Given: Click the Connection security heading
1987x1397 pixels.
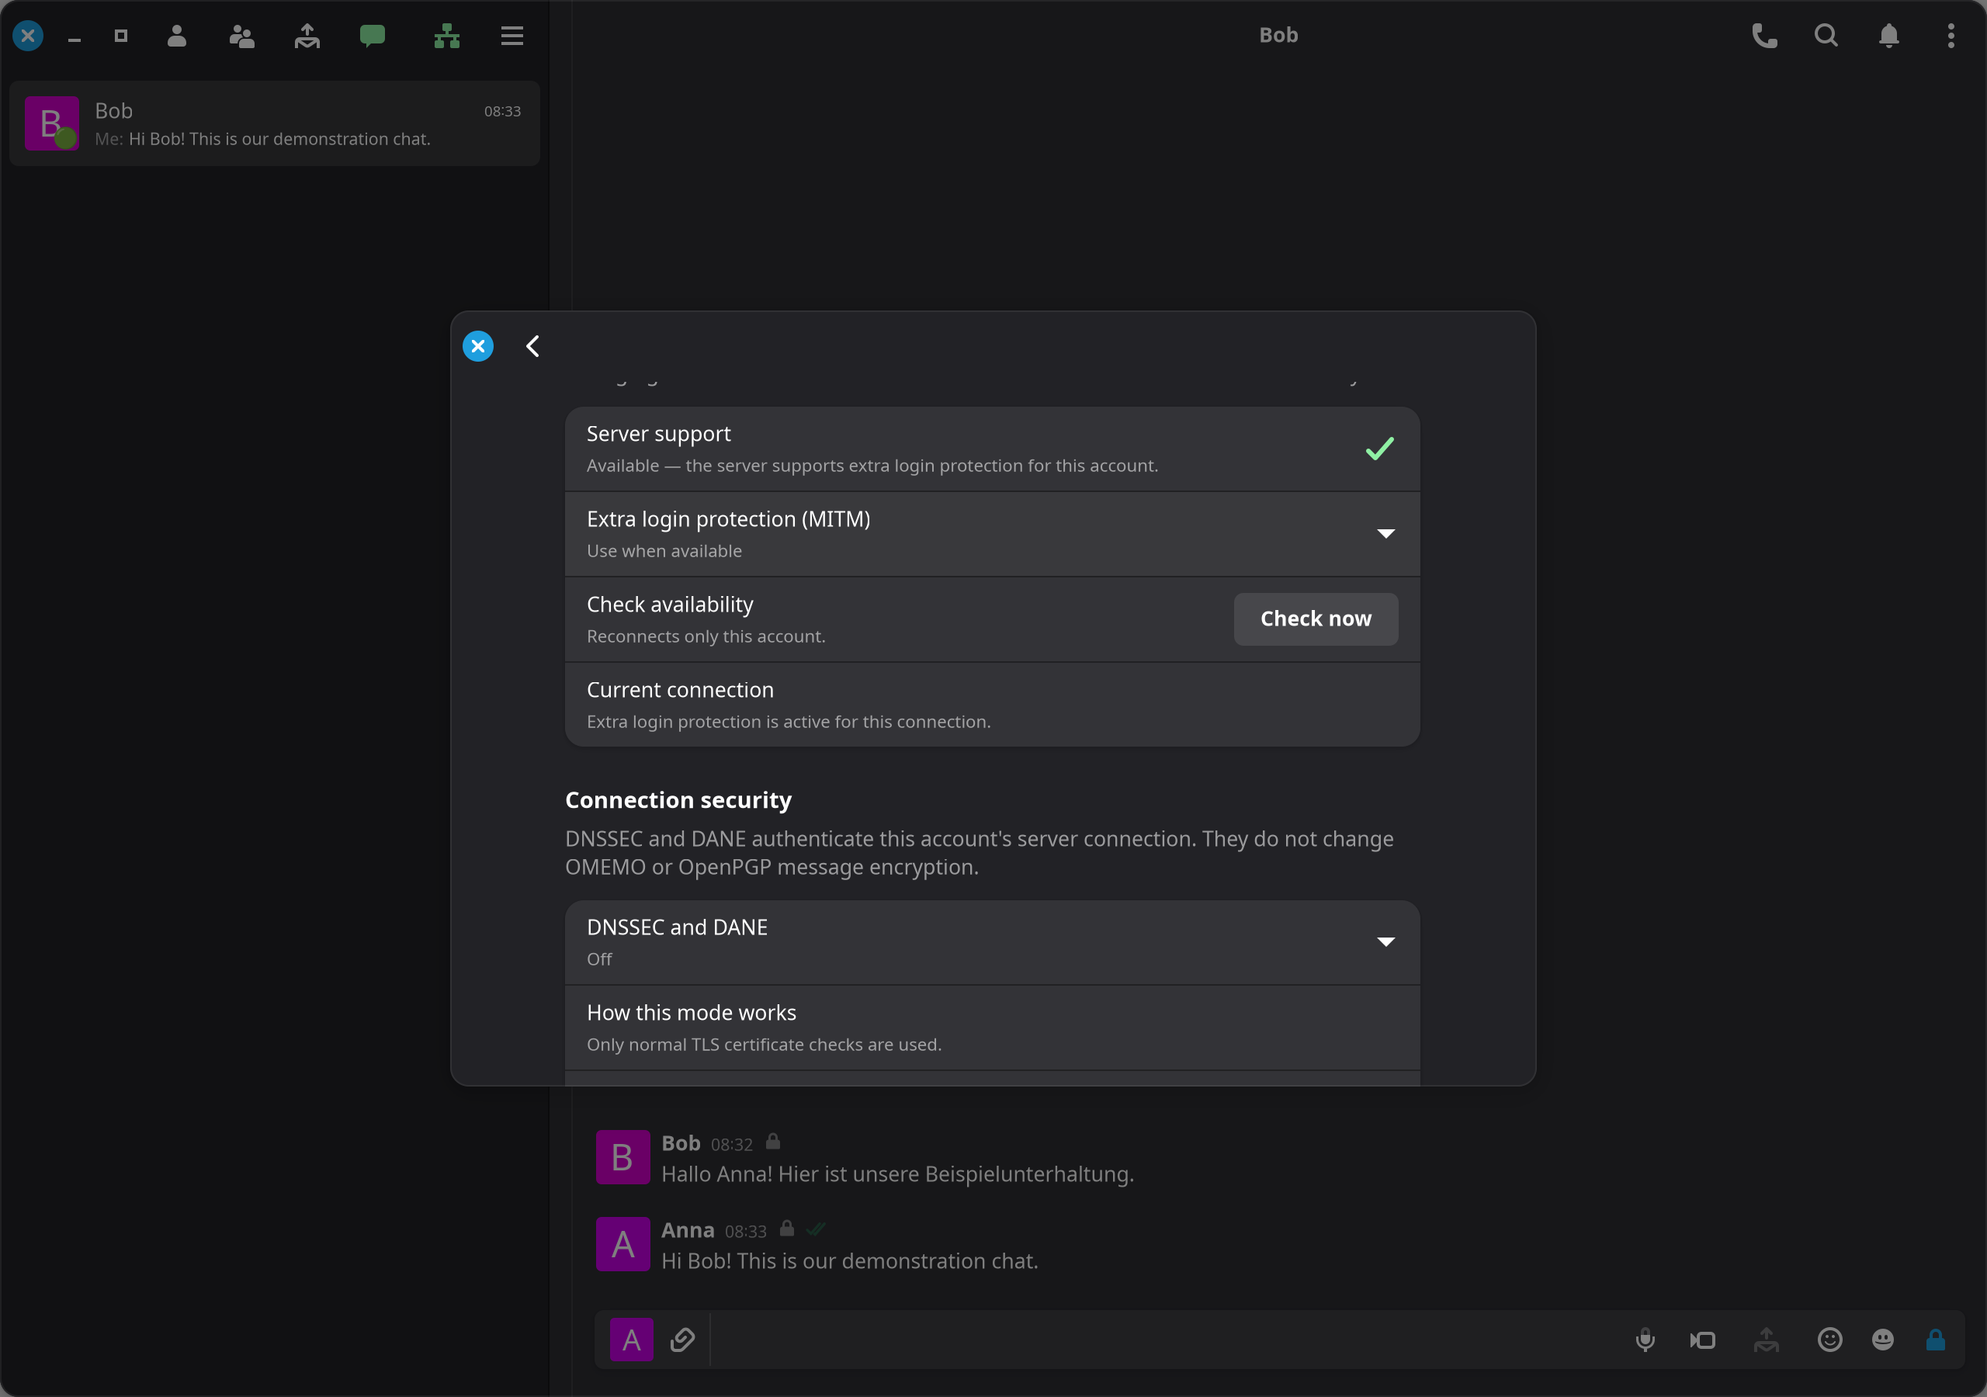Looking at the screenshot, I should (x=678, y=799).
